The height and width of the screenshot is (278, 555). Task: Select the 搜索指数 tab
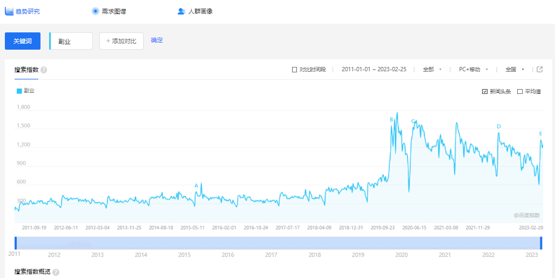point(26,70)
